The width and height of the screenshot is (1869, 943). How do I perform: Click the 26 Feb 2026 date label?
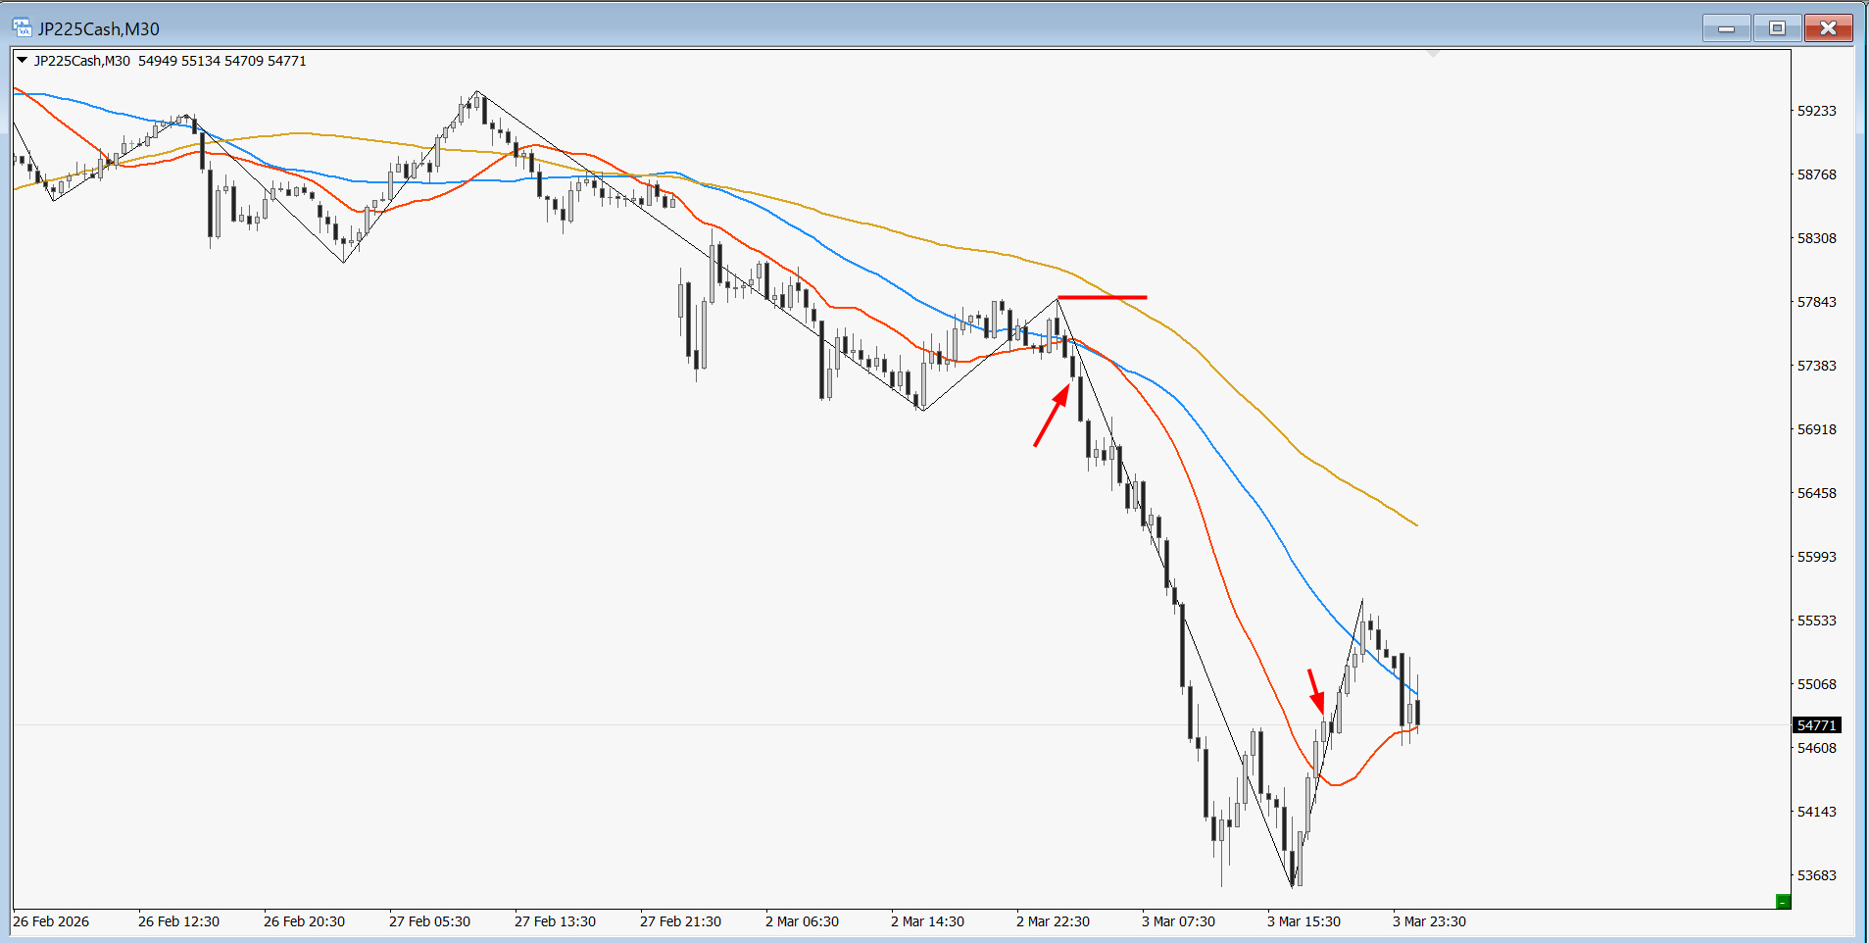click(x=51, y=921)
